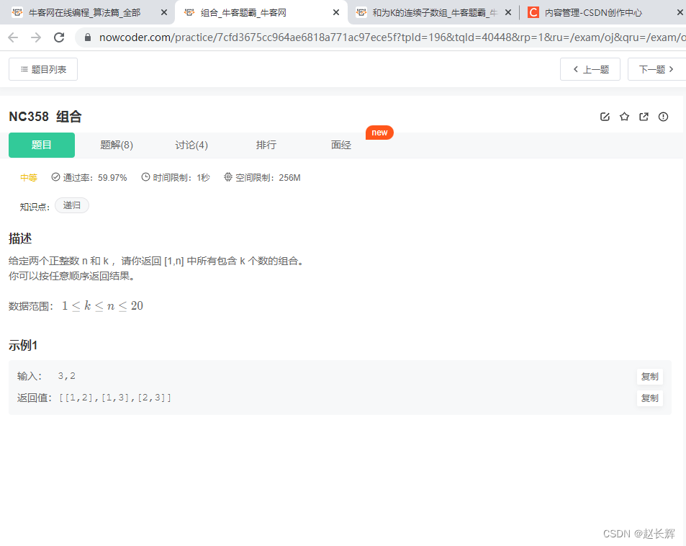
Task: Open the share problem icon
Action: [644, 116]
